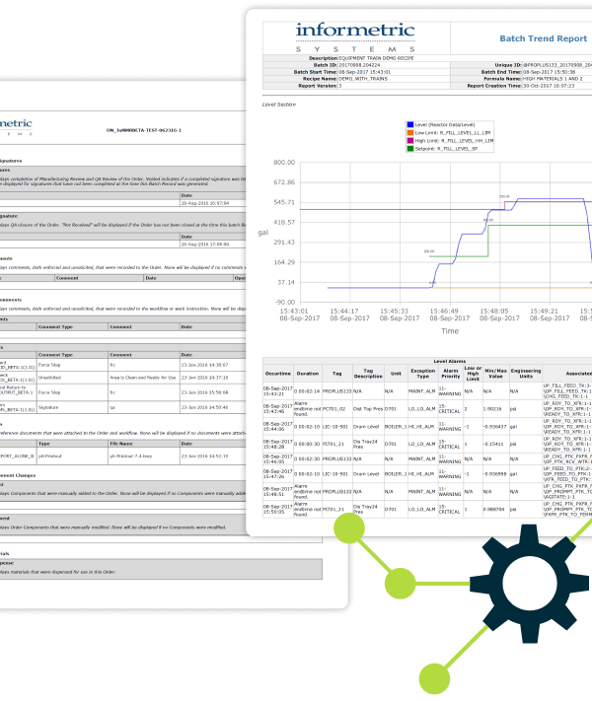Click the 'gal' y-axis unit label
Viewport: 592px width, 701px height.
tap(263, 233)
